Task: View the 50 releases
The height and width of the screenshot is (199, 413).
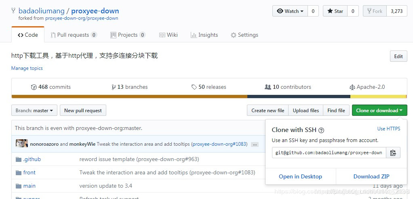Action: click(x=209, y=87)
